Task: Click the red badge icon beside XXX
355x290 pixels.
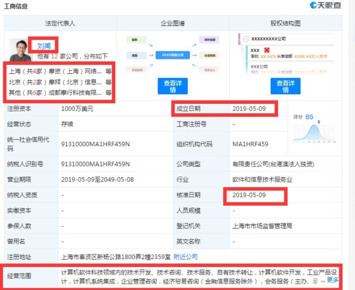Action: tap(267, 50)
